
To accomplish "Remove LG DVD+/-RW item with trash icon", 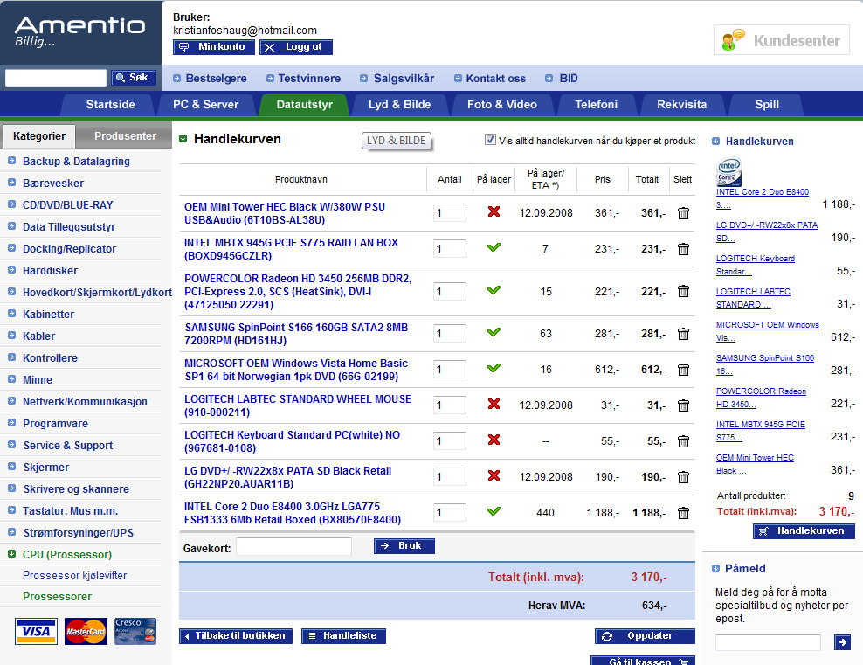I will [x=683, y=477].
